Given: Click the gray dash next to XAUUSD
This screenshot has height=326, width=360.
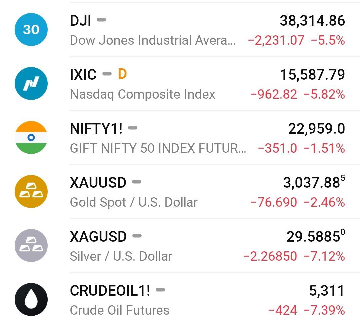Looking at the screenshot, I should coord(137,182).
